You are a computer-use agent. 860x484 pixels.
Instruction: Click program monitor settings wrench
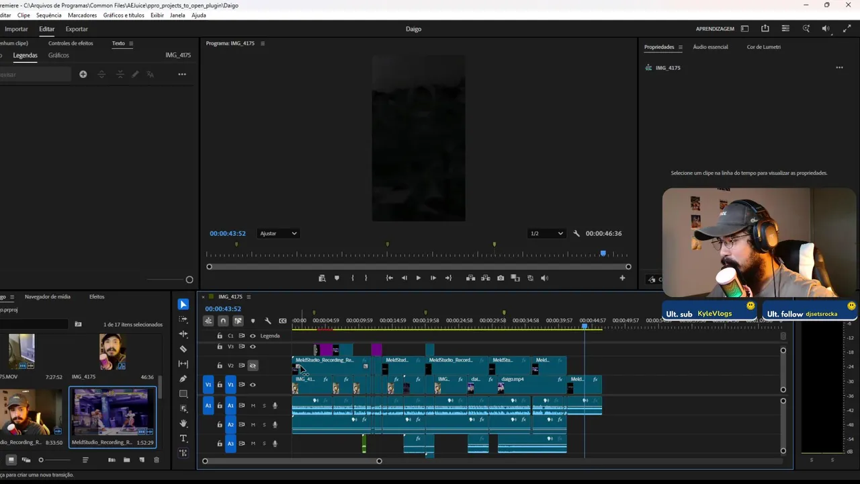tap(576, 233)
